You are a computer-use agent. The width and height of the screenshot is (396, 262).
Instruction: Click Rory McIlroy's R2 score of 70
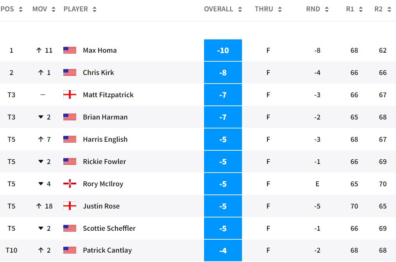point(383,184)
